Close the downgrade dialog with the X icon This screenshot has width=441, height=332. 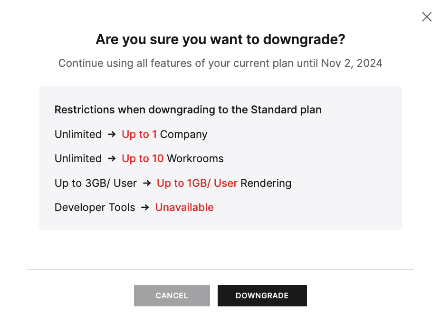point(427,17)
